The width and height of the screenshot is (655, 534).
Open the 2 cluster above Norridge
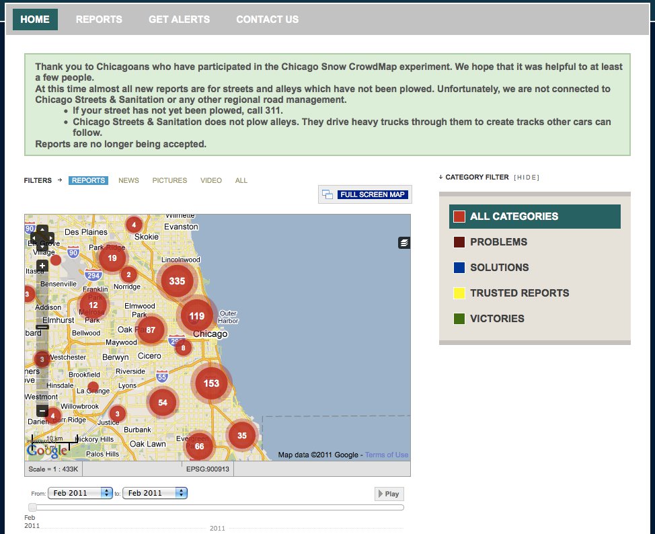[x=128, y=275]
